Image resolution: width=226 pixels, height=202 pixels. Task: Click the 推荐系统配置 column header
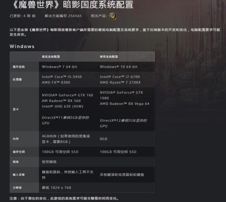[x=109, y=57]
